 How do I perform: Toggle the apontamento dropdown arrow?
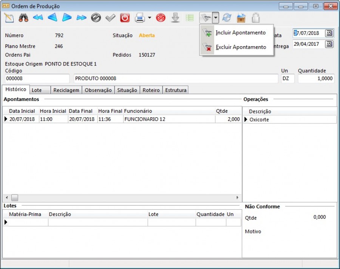coord(216,18)
